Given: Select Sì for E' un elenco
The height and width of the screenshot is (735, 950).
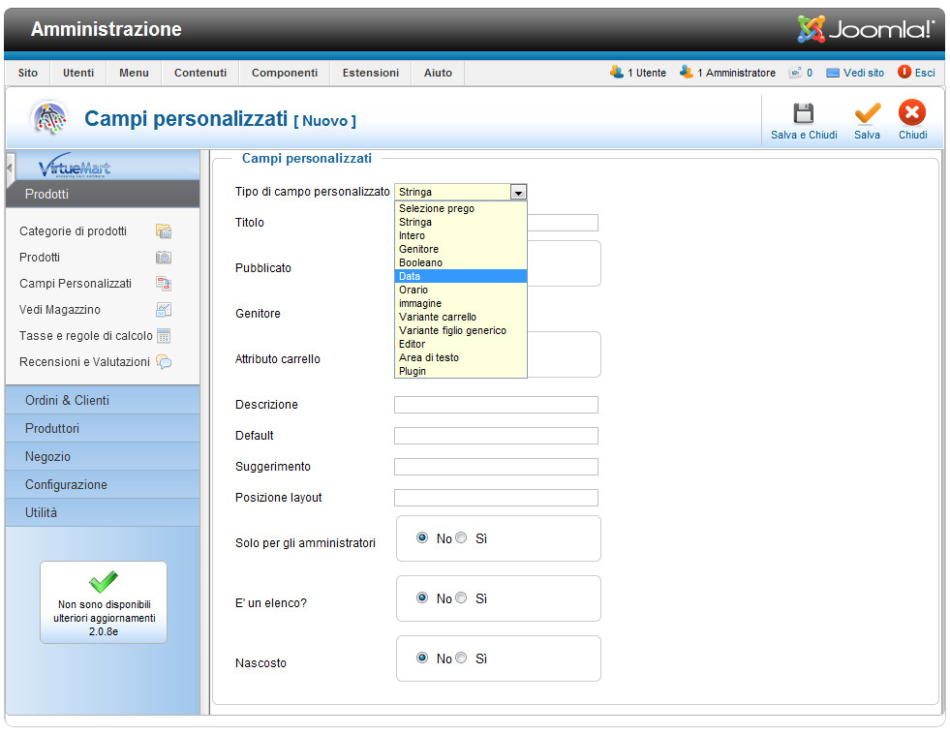Looking at the screenshot, I should [461, 598].
